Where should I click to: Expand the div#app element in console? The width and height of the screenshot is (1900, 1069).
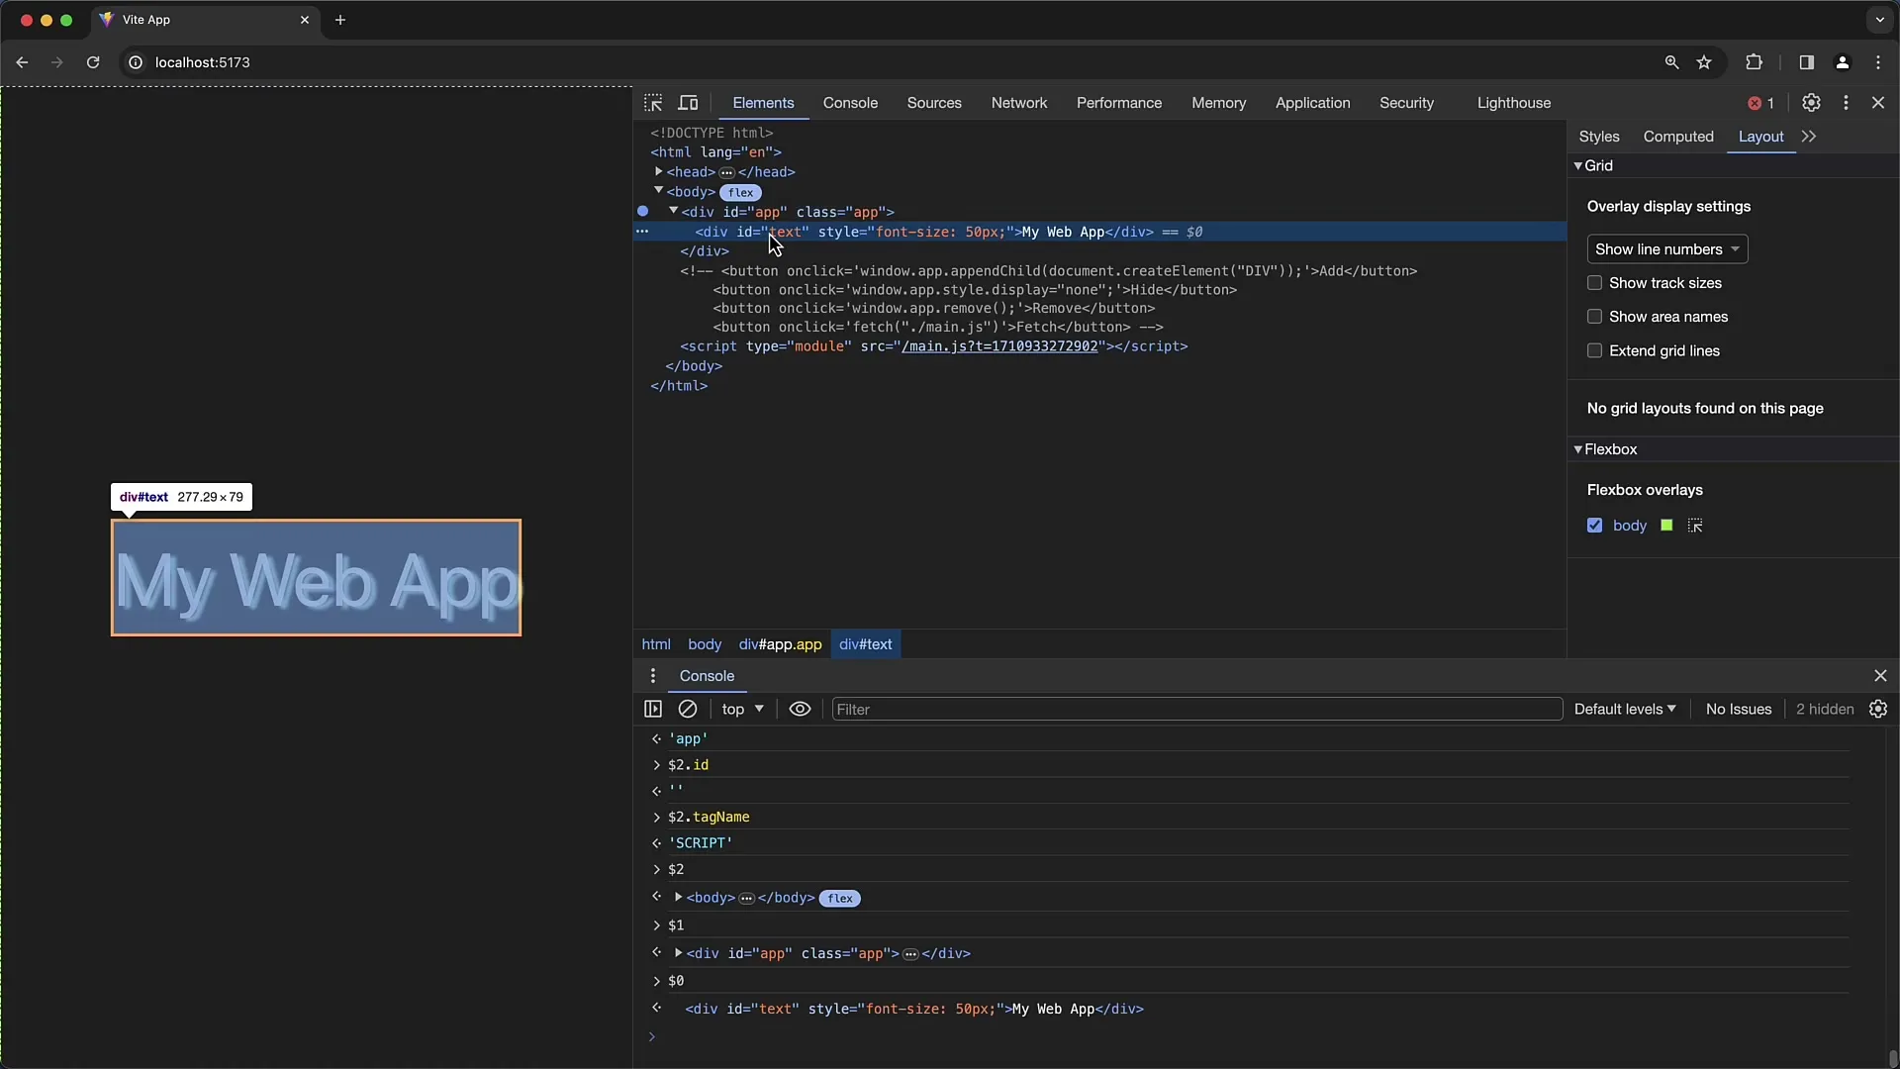pyautogui.click(x=679, y=953)
